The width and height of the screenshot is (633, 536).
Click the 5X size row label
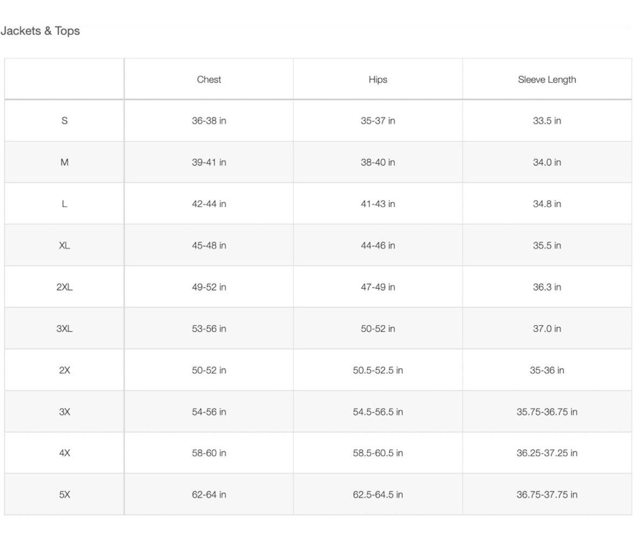pos(64,494)
